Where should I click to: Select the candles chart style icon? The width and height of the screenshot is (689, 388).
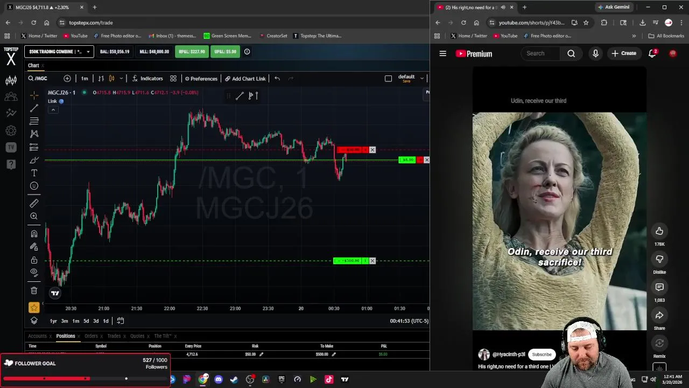(x=111, y=79)
